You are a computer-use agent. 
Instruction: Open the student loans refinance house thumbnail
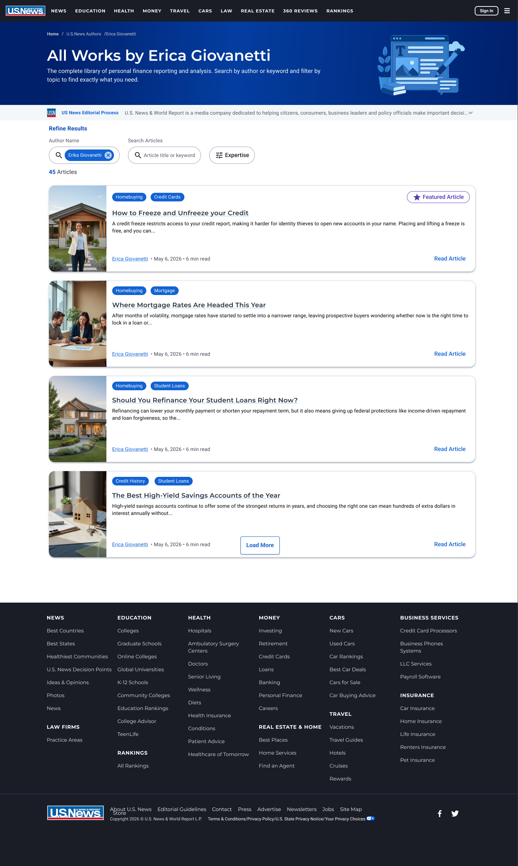click(78, 419)
